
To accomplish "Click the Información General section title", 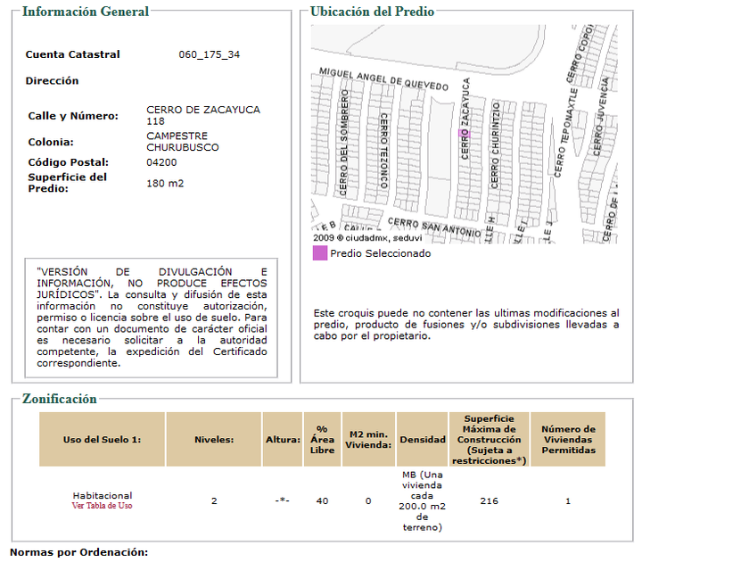I will [86, 12].
